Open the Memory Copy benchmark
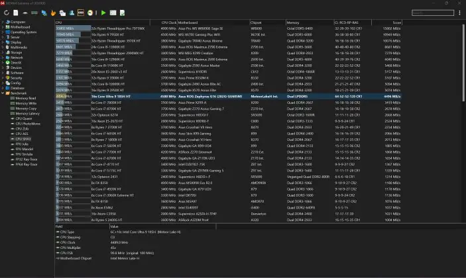This screenshot has height=278, width=466. tap(26, 109)
